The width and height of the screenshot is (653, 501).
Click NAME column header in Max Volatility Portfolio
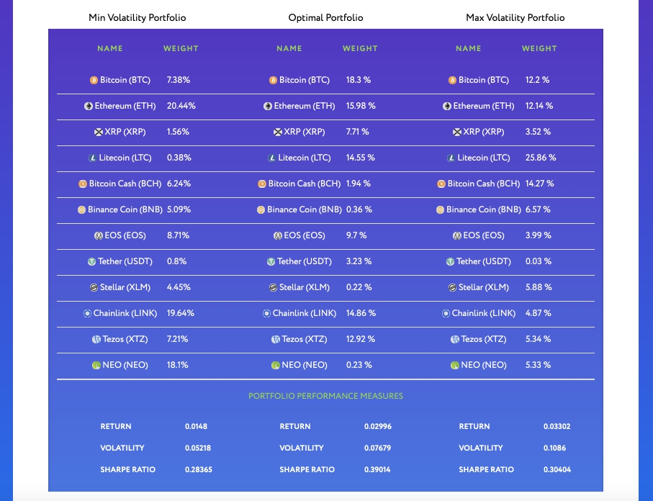point(469,48)
